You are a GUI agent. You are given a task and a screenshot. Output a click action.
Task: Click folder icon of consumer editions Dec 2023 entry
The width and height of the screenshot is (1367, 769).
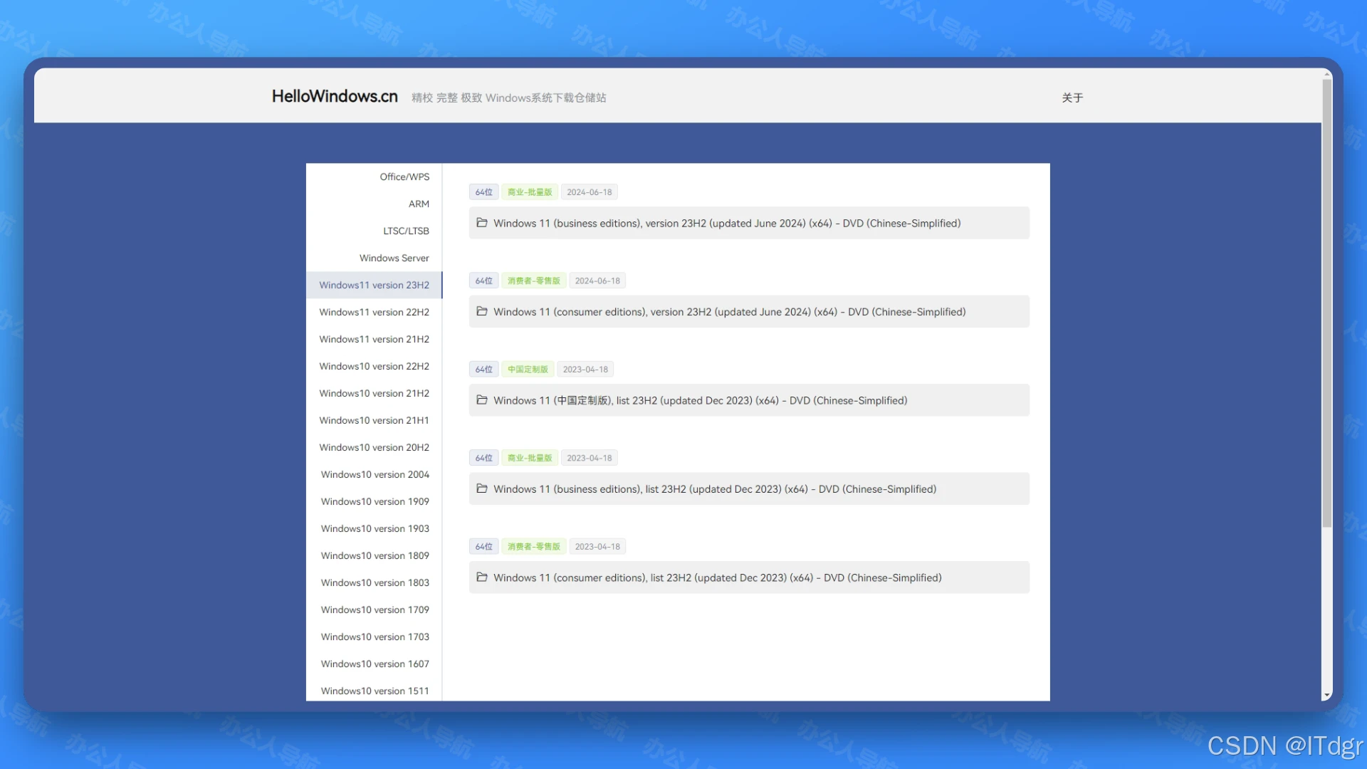pyautogui.click(x=482, y=577)
